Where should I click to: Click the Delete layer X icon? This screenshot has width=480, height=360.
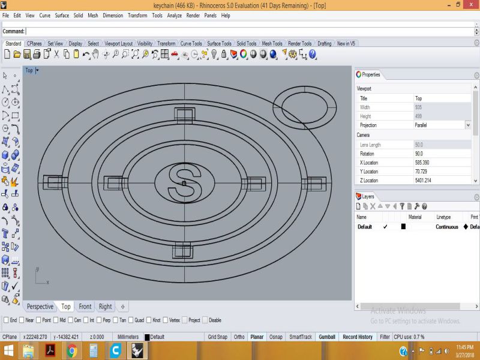point(373,206)
